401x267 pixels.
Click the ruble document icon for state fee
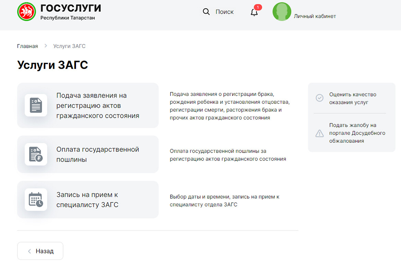36,154
